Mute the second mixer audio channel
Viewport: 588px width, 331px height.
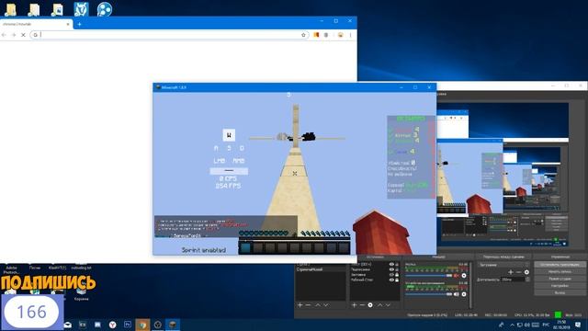457,294
